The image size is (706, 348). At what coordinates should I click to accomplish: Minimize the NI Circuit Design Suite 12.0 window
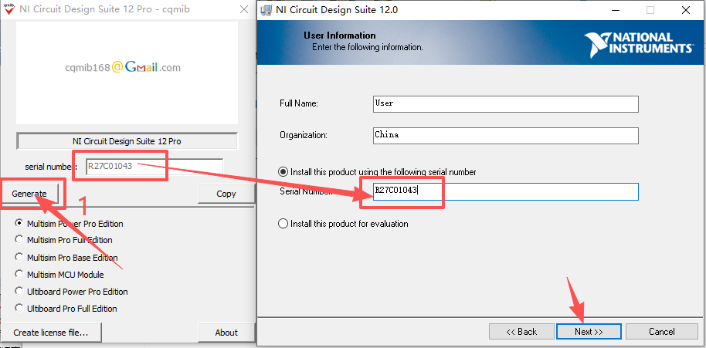coord(615,11)
